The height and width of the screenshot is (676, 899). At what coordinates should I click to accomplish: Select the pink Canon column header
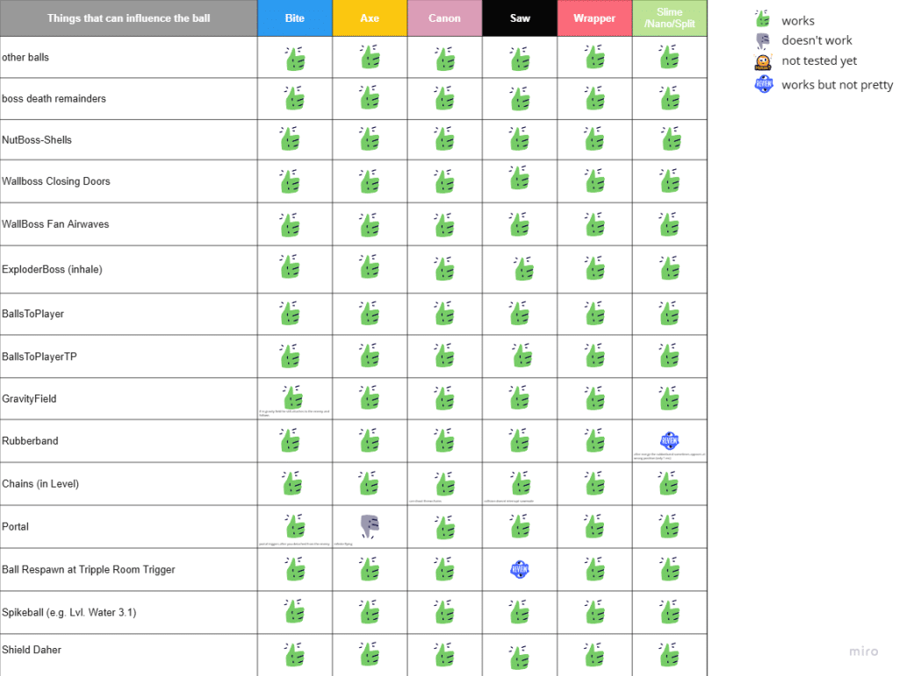pos(444,18)
